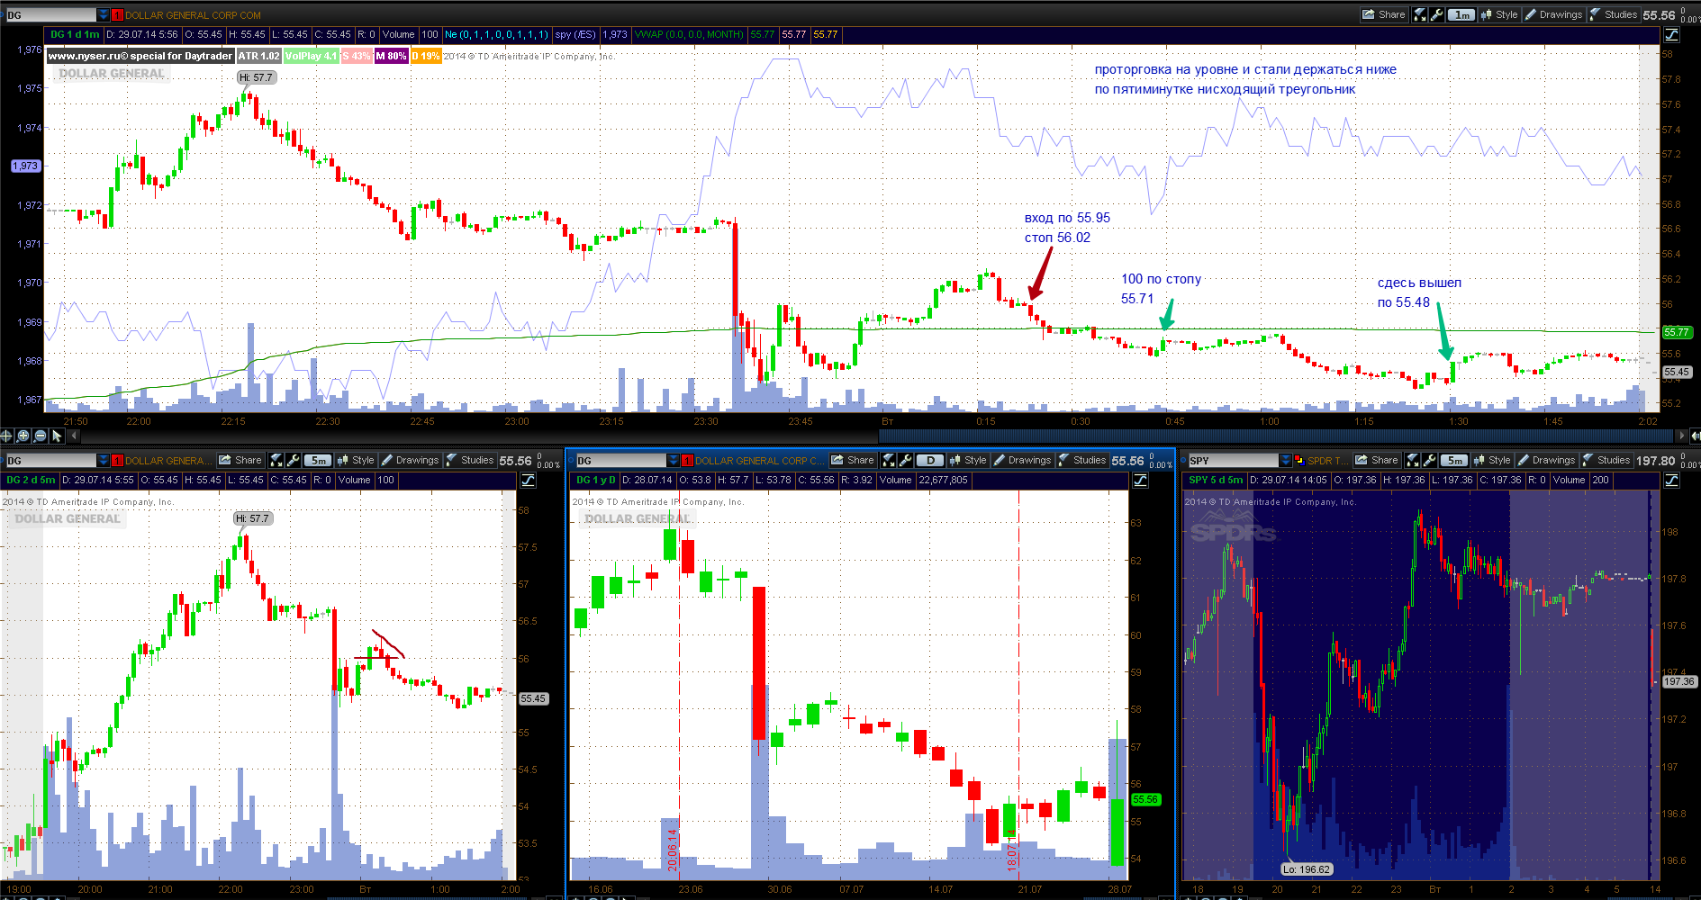1701x900 pixels.
Task: Open Drawings menu on top chart
Action: [x=1553, y=14]
